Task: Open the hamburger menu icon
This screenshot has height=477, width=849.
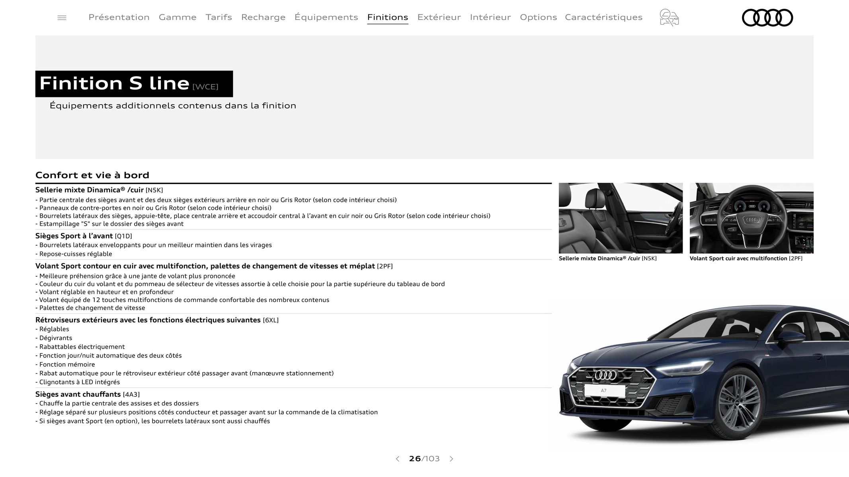Action: 62,17
